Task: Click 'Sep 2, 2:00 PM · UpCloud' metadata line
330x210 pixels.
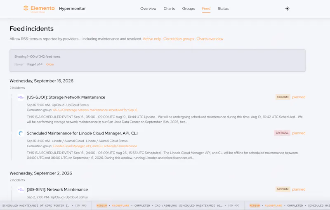Action: [x=57, y=197]
